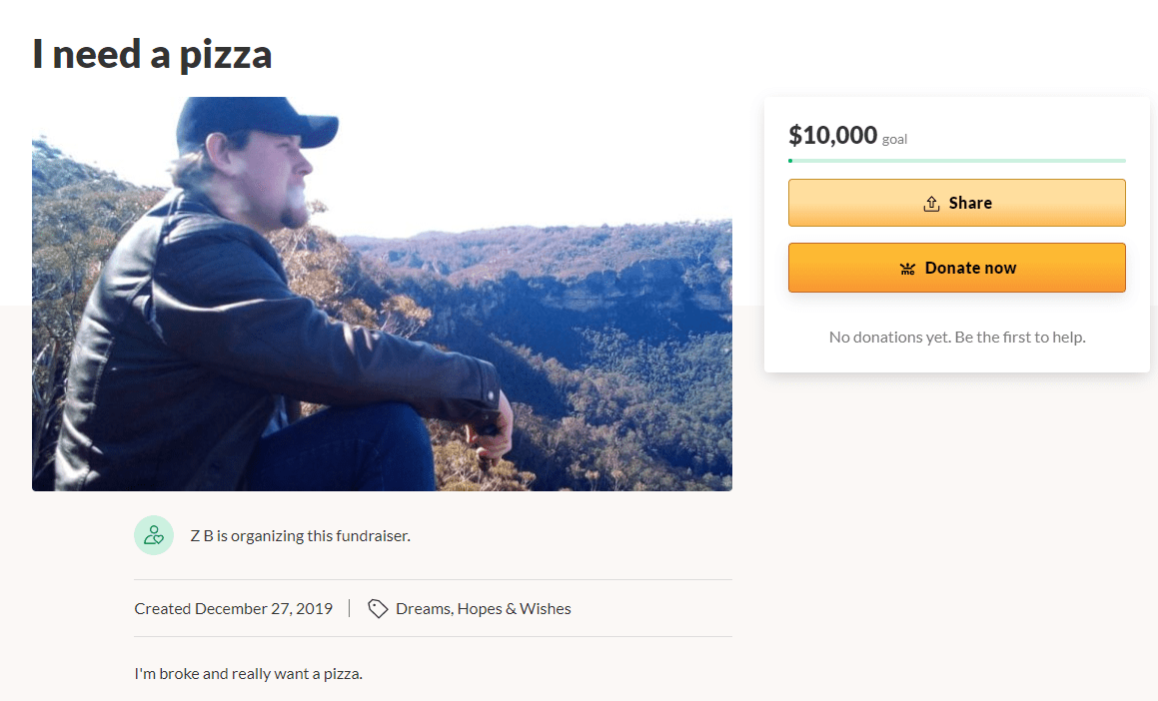The image size is (1158, 701).
Task: Click the tag icon beside the category label
Action: 378,608
